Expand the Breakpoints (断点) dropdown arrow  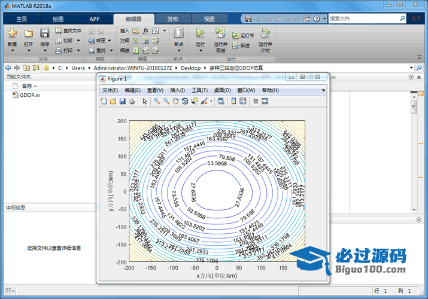[179, 51]
